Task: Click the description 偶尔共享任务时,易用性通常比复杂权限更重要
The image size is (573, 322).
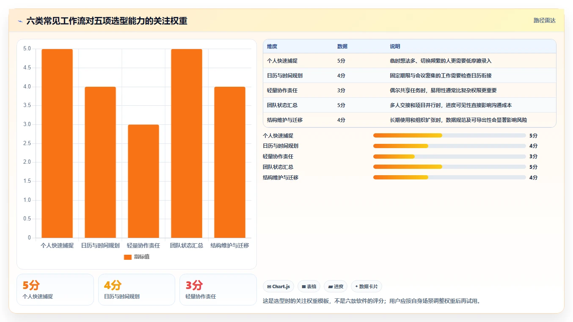Action: (443, 91)
